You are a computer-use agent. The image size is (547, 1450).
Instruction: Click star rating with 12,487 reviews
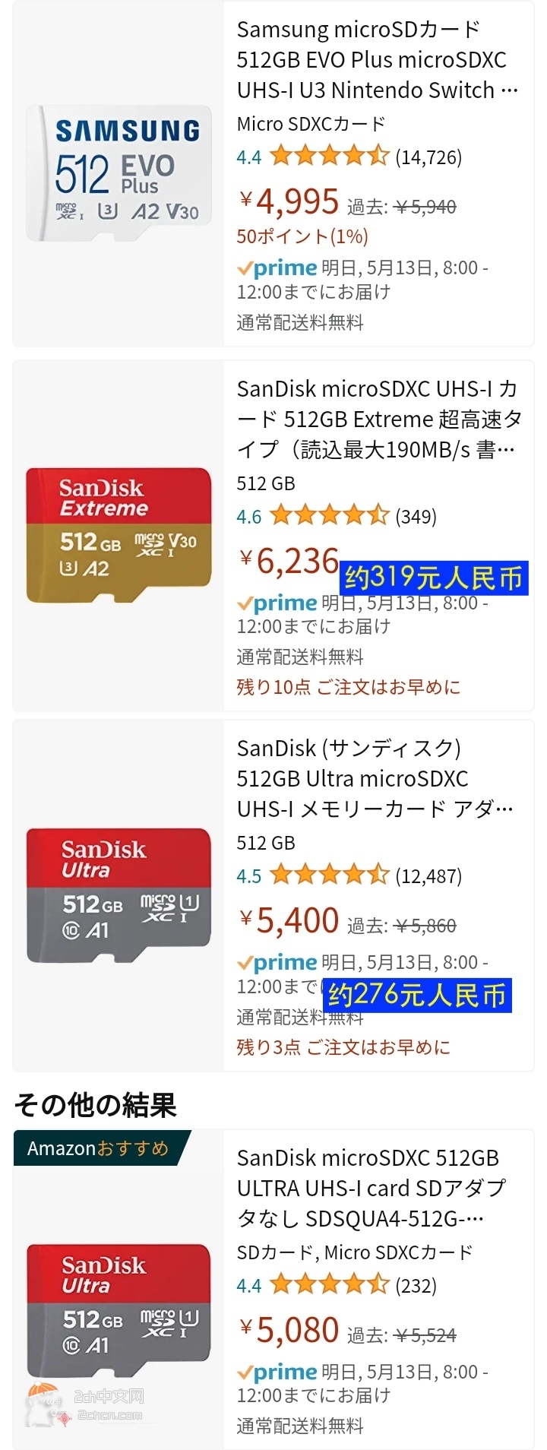329,876
